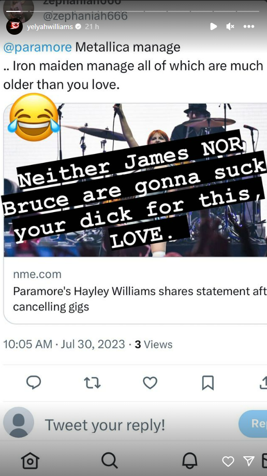Click the tweet reply speech bubble icon

pyautogui.click(x=34, y=383)
